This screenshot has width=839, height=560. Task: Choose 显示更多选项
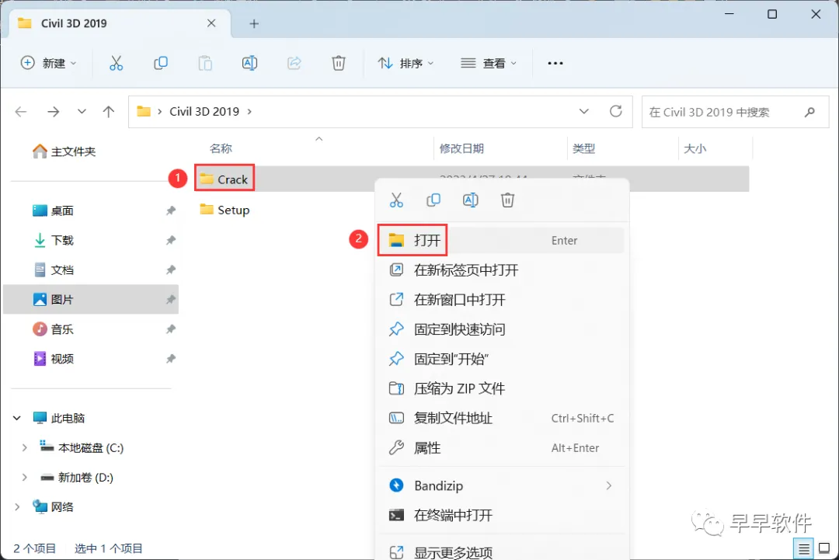click(501, 551)
